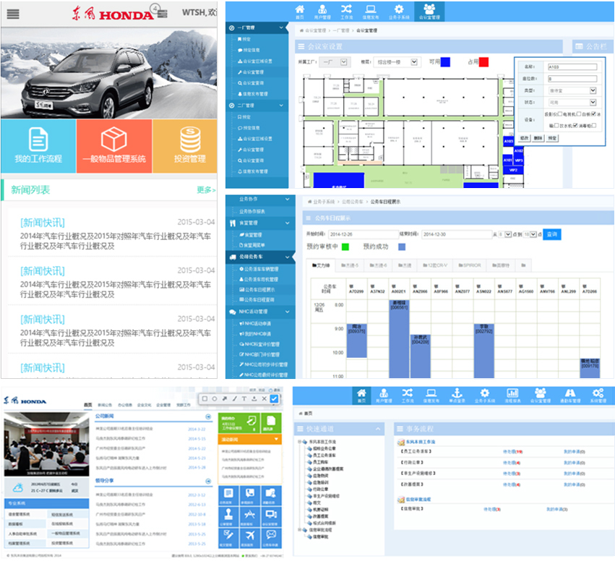The width and height of the screenshot is (615, 564).
Task: Click the green 预约审核中 legend swatch
Action: (345, 247)
